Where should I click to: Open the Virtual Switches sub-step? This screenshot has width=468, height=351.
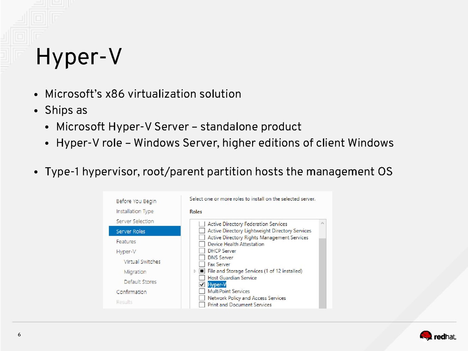pos(142,262)
